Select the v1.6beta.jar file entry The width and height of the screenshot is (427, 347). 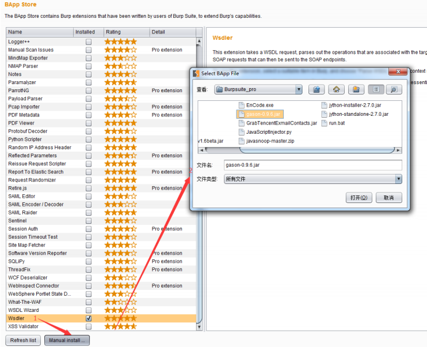(211, 141)
